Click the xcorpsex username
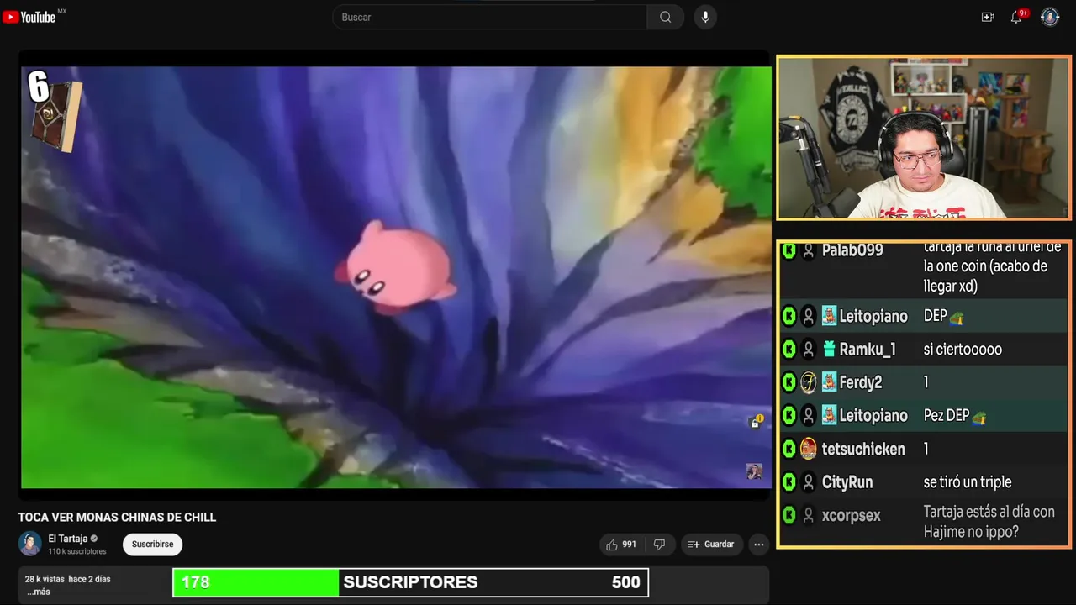This screenshot has width=1076, height=605. pos(852,515)
